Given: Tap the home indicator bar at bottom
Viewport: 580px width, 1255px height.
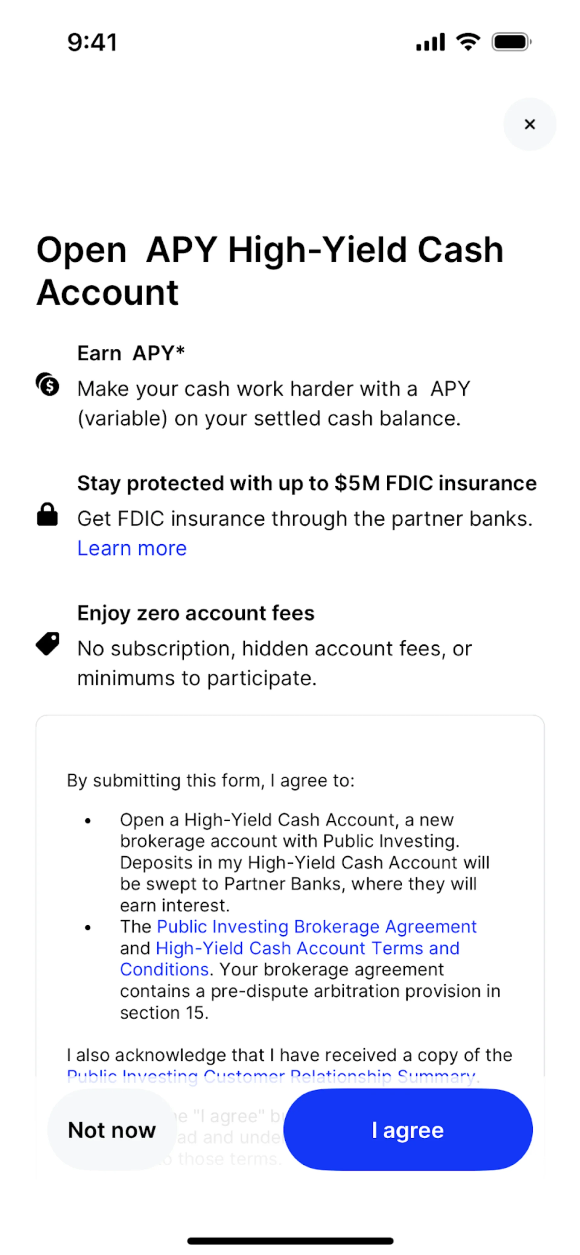Looking at the screenshot, I should (x=290, y=1240).
